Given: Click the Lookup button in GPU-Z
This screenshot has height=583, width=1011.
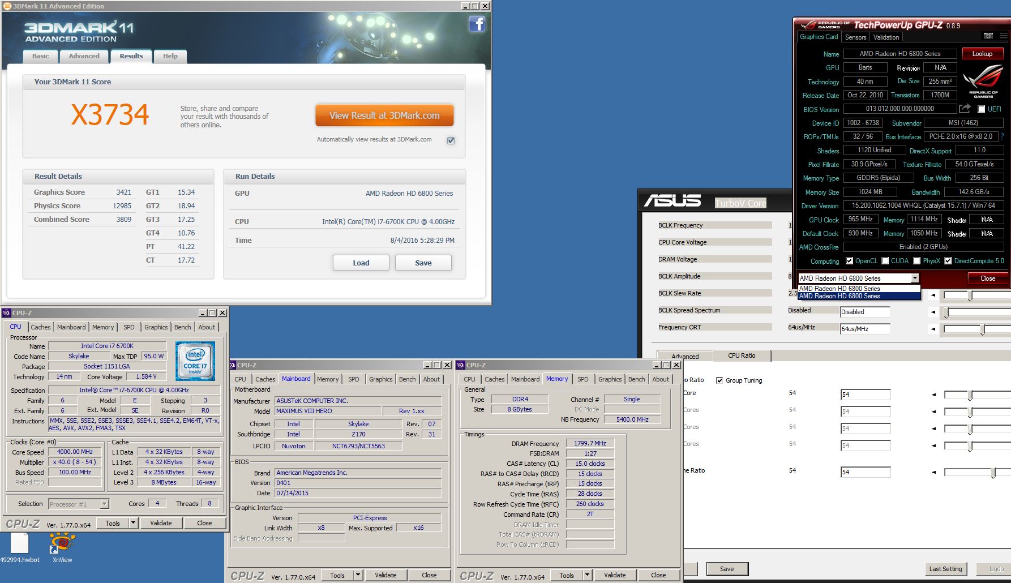Looking at the screenshot, I should [982, 54].
